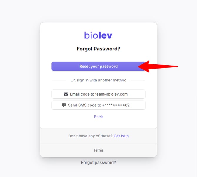Click the envelope icon for email code
Viewport: 197px width, 177px height.
pyautogui.click(x=66, y=94)
